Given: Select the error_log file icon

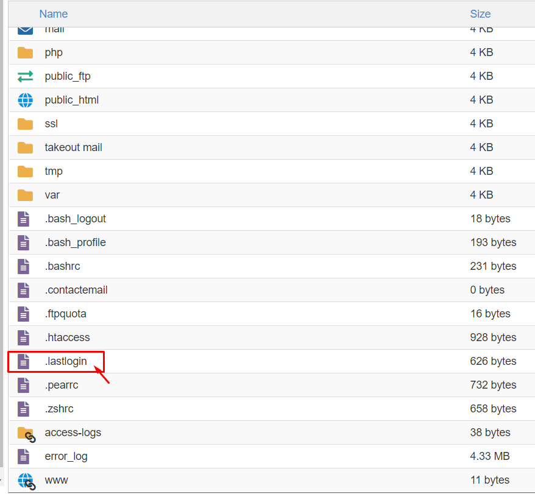Looking at the screenshot, I should tap(23, 456).
